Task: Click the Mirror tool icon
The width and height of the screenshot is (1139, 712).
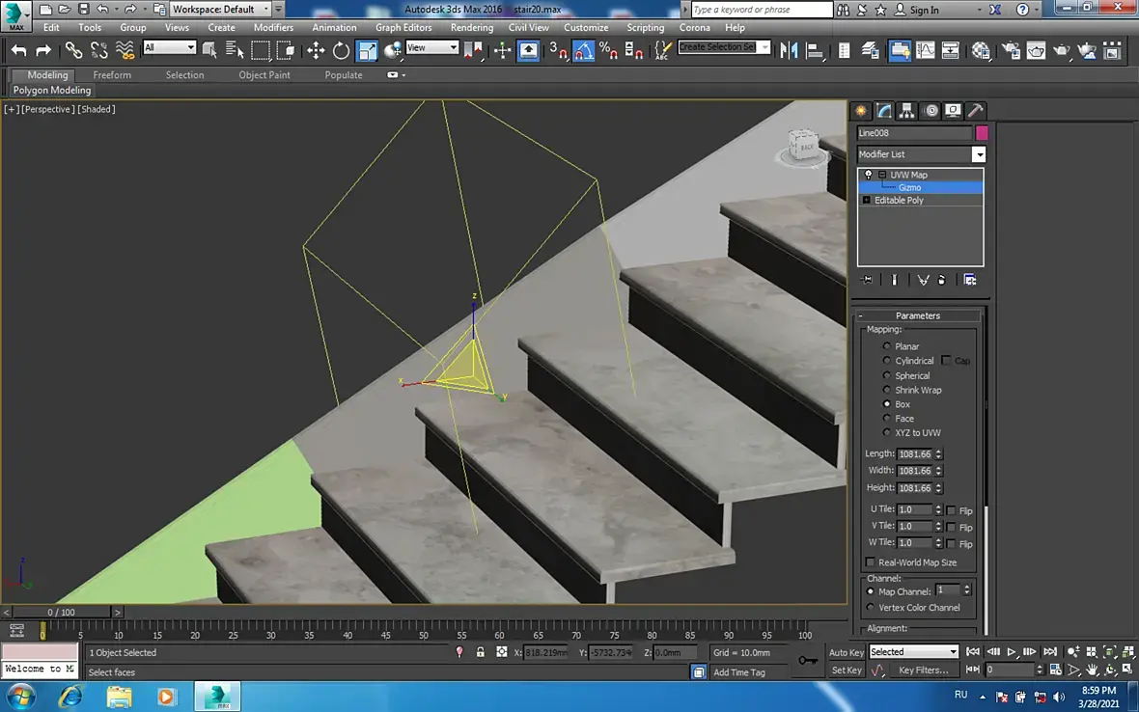Action: coord(789,51)
